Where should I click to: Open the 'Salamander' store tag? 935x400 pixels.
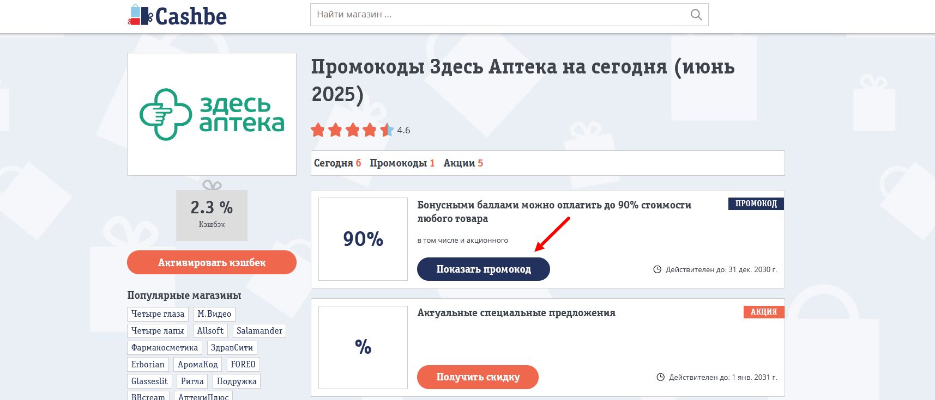click(x=260, y=331)
